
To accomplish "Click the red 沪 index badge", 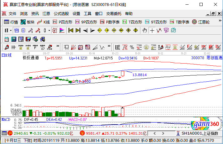I will click(x=10, y=133).
